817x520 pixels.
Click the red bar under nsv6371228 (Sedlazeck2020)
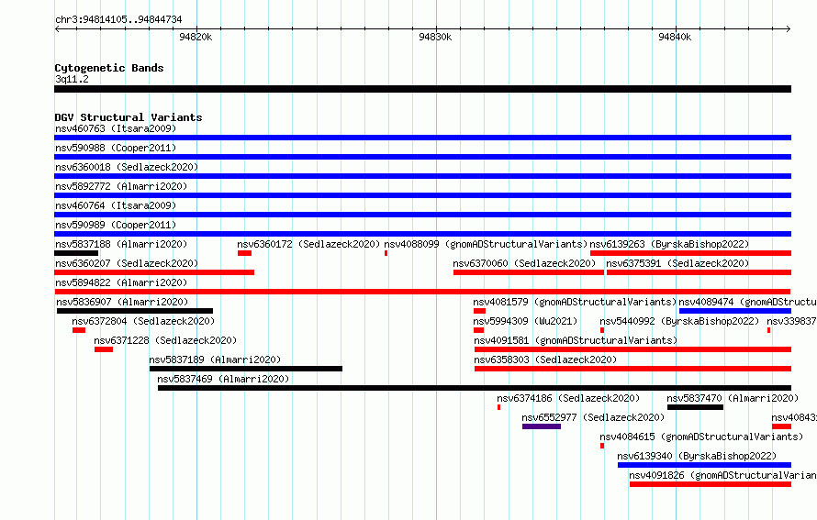point(104,349)
